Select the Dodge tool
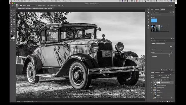The width and height of the screenshot is (186, 105). click(x=14, y=24)
